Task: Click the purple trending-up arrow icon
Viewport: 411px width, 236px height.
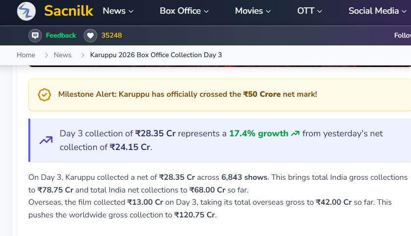Action: point(46,140)
